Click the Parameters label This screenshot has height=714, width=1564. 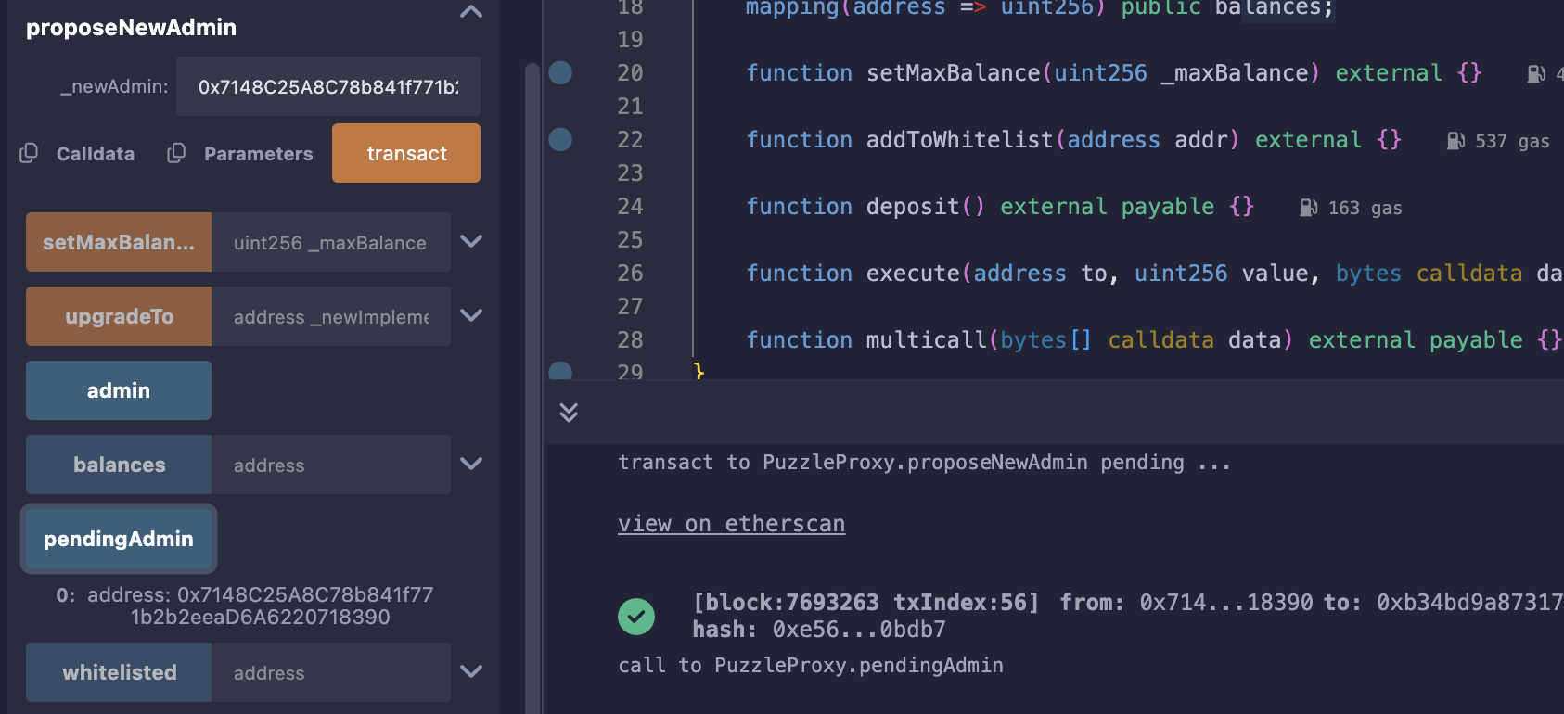(x=259, y=154)
